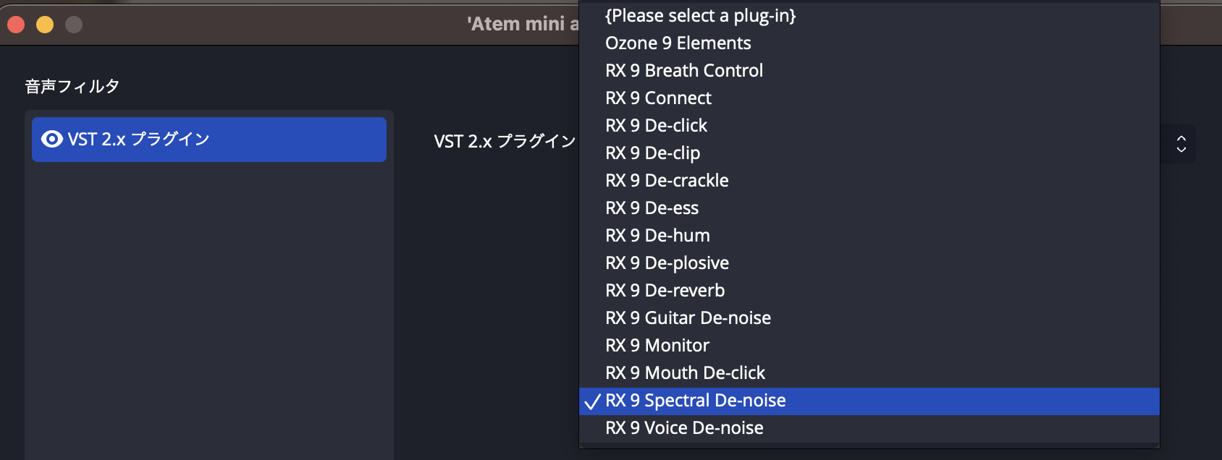Select RX 9 De-click plug-in
1222x460 pixels.
click(656, 126)
